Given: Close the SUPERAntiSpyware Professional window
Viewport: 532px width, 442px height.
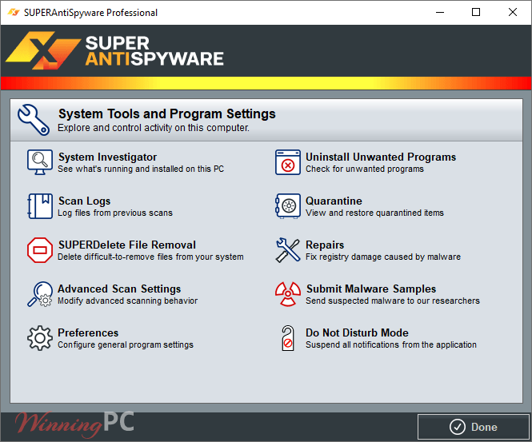Looking at the screenshot, I should [x=513, y=13].
